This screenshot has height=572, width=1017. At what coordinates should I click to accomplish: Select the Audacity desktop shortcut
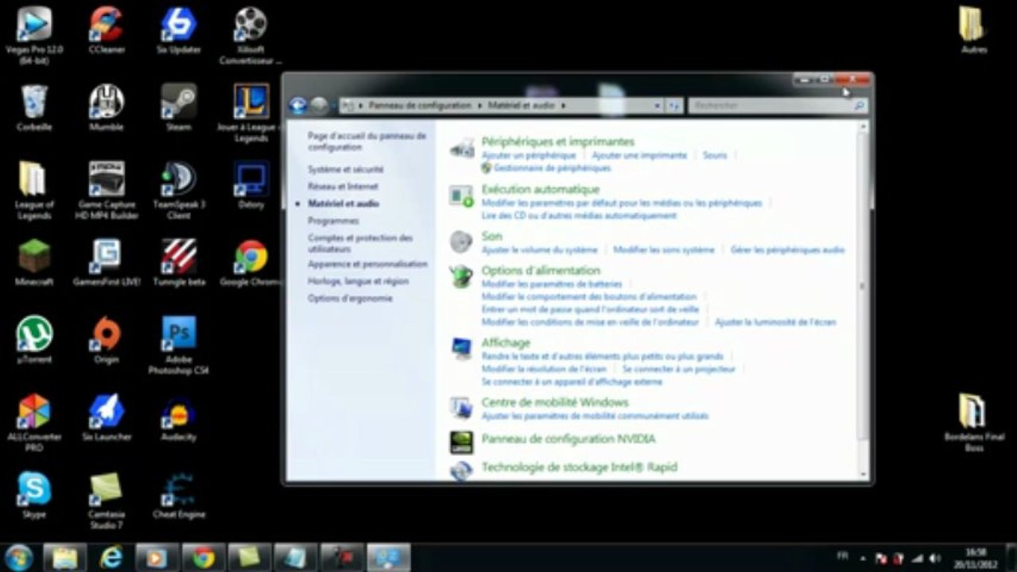(178, 418)
